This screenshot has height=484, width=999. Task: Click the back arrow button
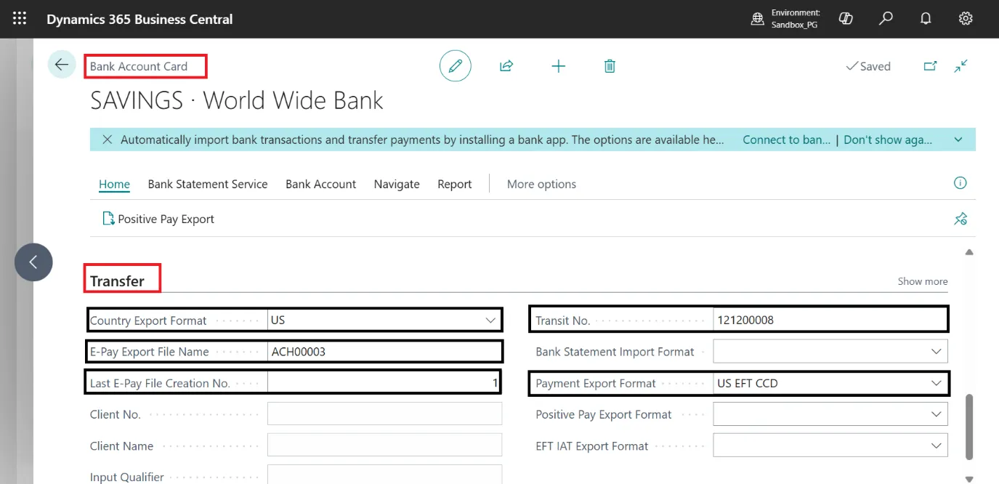point(62,65)
